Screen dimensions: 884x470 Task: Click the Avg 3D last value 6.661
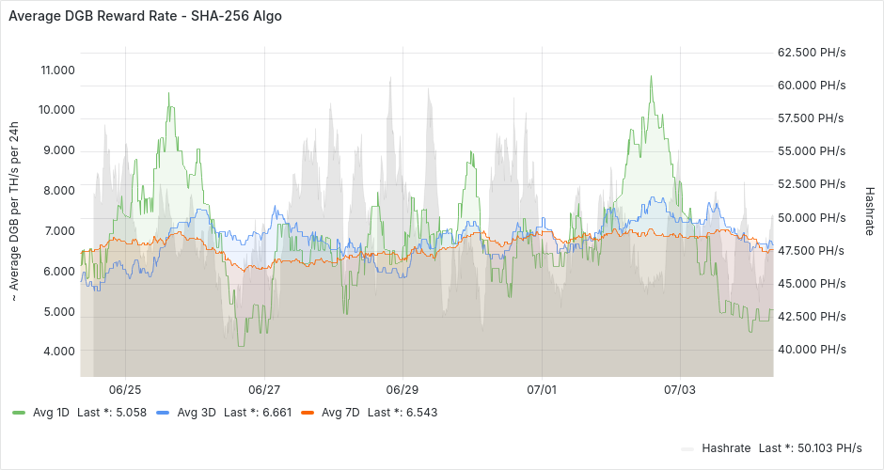pyautogui.click(x=276, y=413)
